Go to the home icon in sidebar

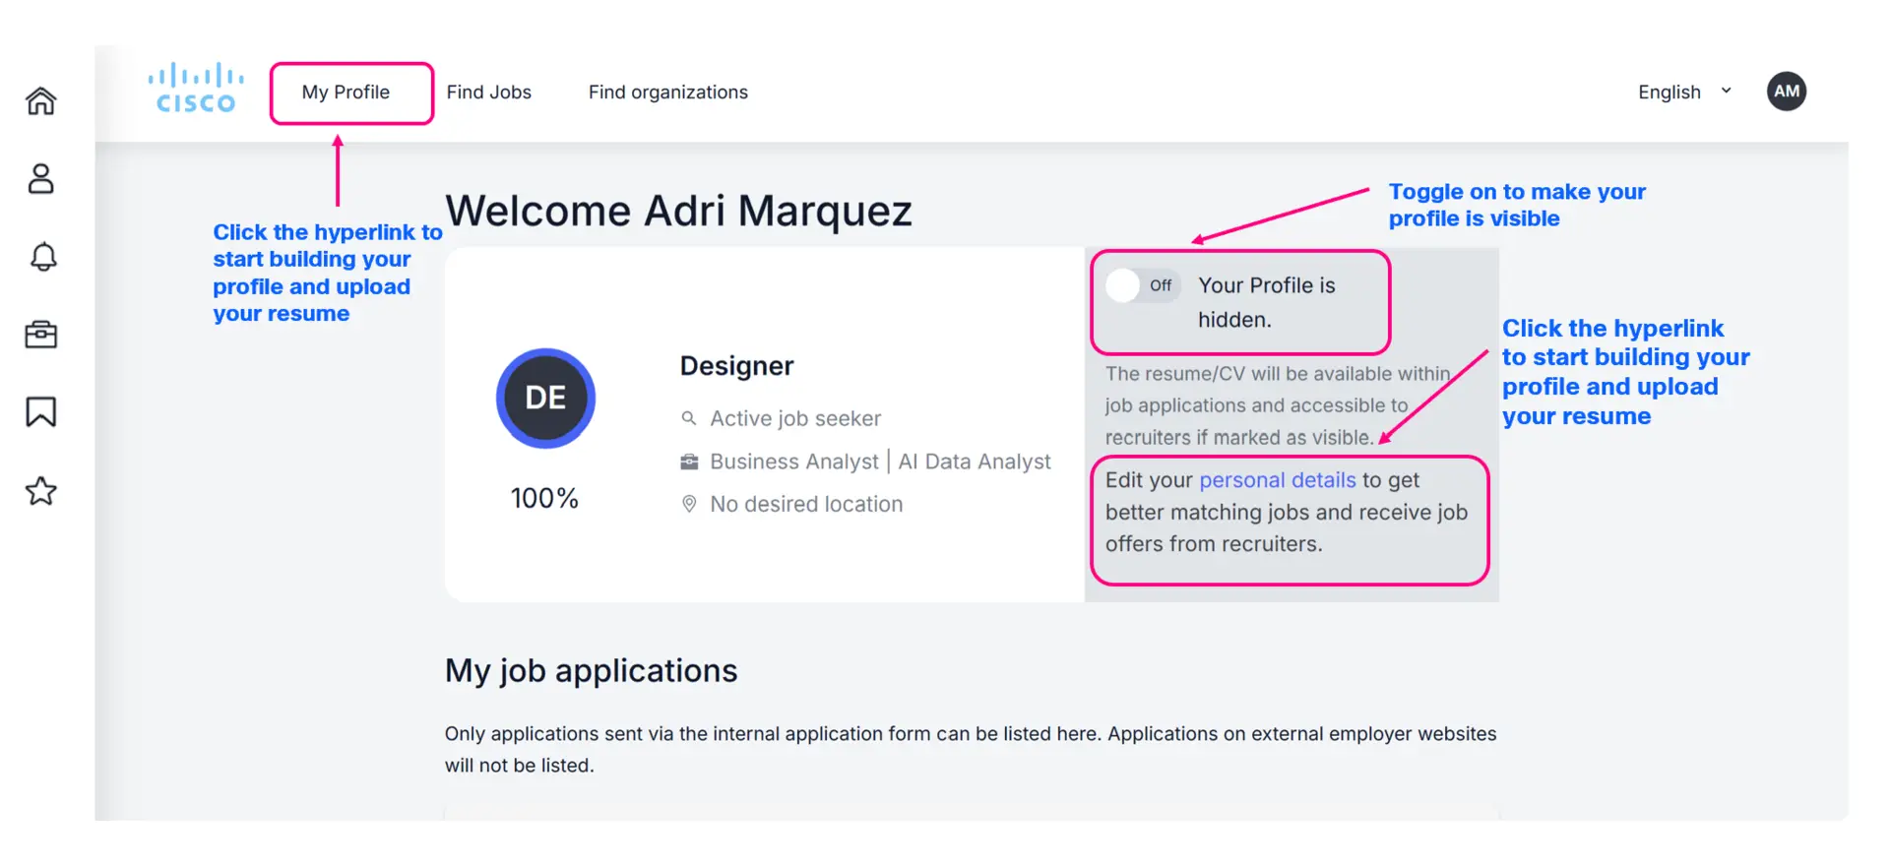(41, 100)
